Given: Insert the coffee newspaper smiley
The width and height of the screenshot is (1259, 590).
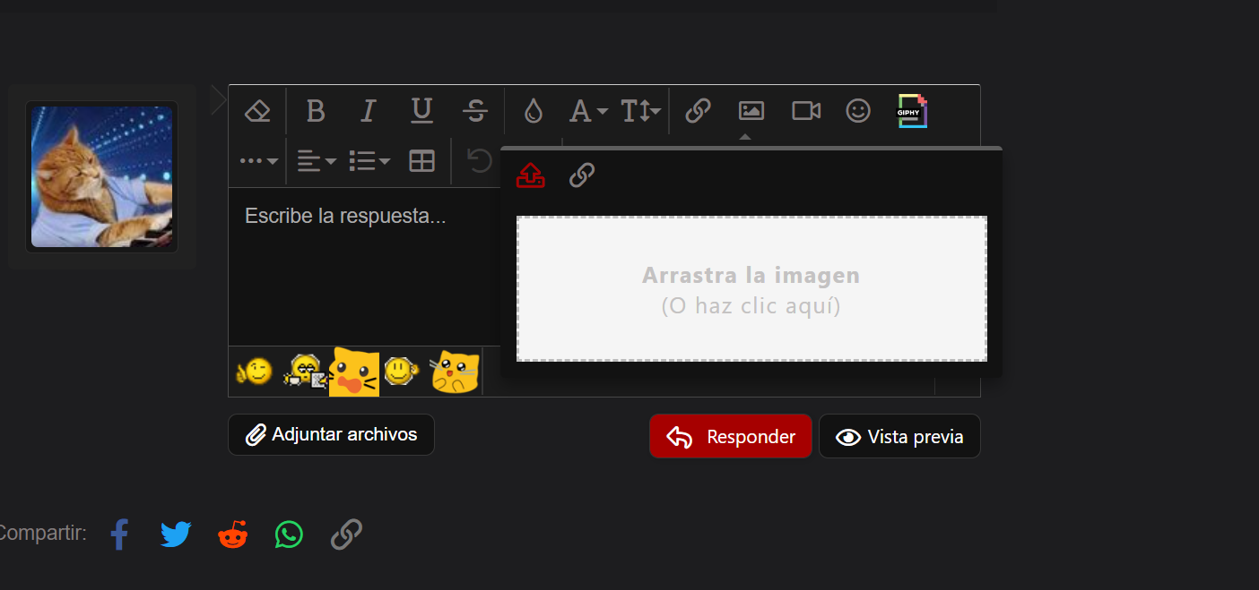Looking at the screenshot, I should click(x=306, y=372).
